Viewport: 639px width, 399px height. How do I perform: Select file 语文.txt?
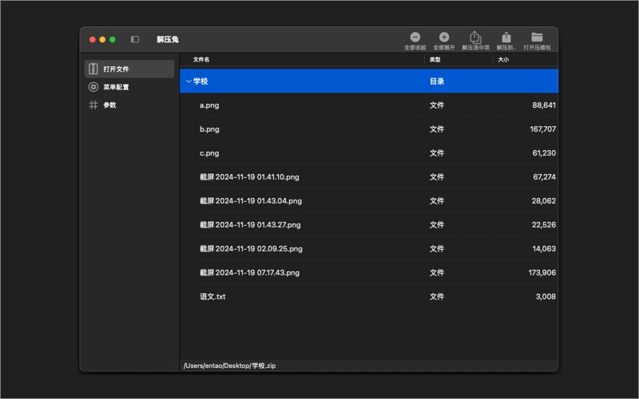pyautogui.click(x=212, y=296)
